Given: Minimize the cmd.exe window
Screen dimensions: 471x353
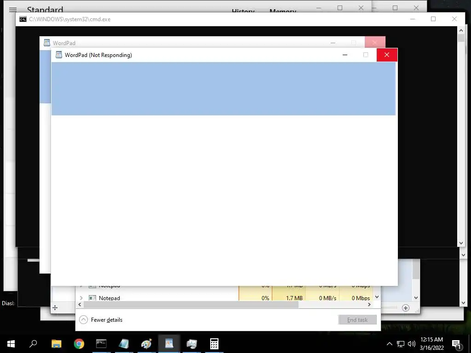Looking at the screenshot, I should (x=413, y=19).
